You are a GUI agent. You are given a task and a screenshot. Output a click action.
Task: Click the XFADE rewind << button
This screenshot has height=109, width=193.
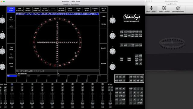112,90
